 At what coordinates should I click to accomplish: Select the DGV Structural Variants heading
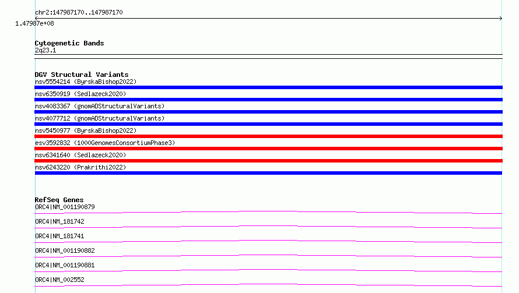(x=82, y=75)
